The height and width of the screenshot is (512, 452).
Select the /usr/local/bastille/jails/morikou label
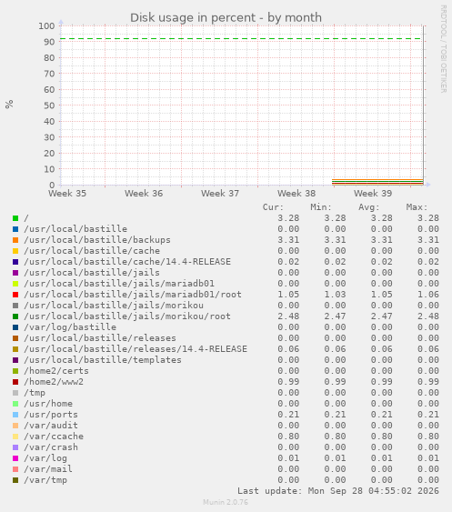pyautogui.click(x=114, y=306)
